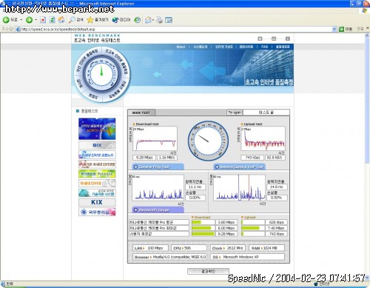This screenshot has height=288, width=370.
Task: Expand the Network Game & VoIP Test section
Action: [239, 167]
